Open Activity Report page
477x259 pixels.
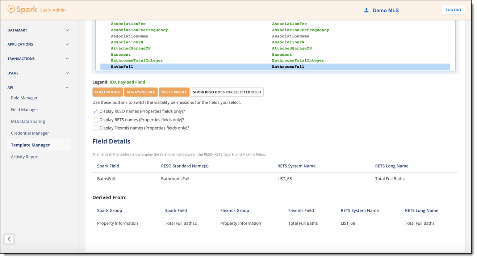point(25,157)
